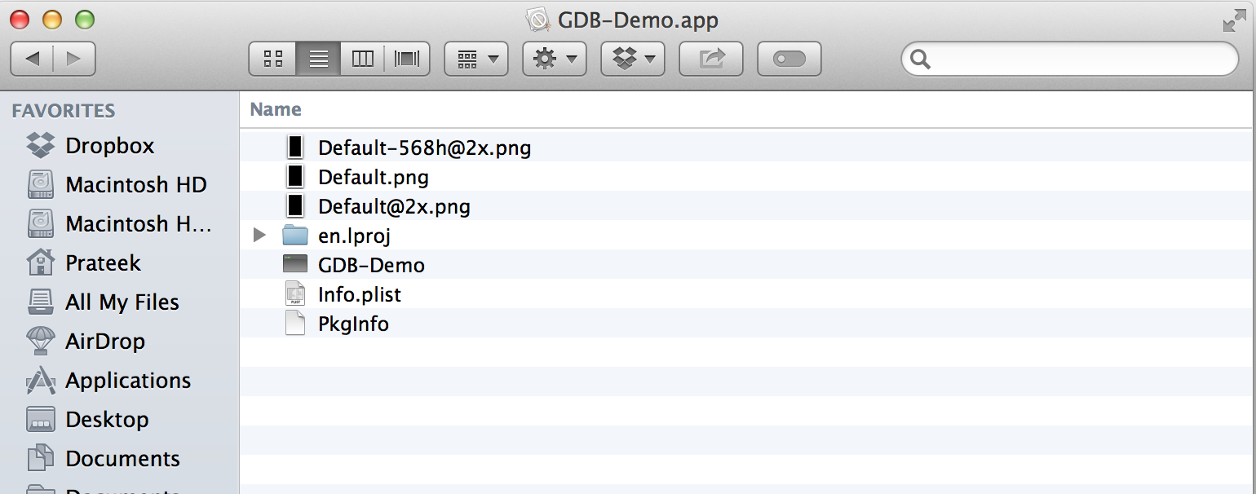This screenshot has width=1256, height=494.
Task: Click the Share toolbar button
Action: click(711, 59)
